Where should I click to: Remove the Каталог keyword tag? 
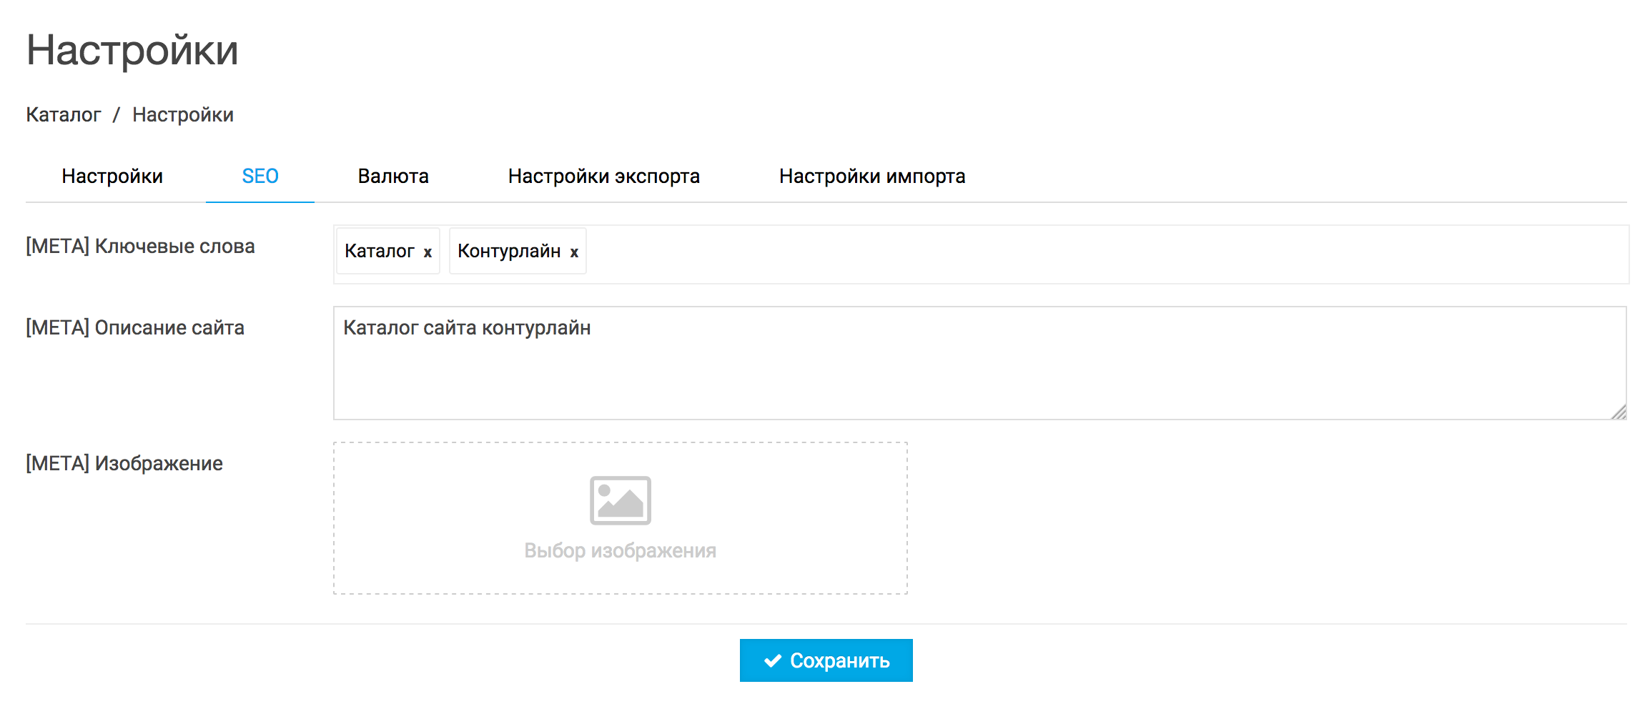click(x=428, y=252)
